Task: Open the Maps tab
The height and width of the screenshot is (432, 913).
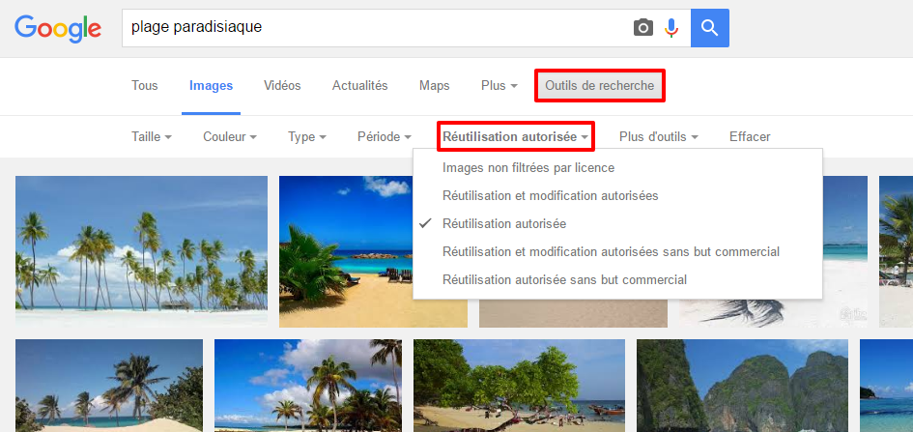Action: (x=435, y=86)
